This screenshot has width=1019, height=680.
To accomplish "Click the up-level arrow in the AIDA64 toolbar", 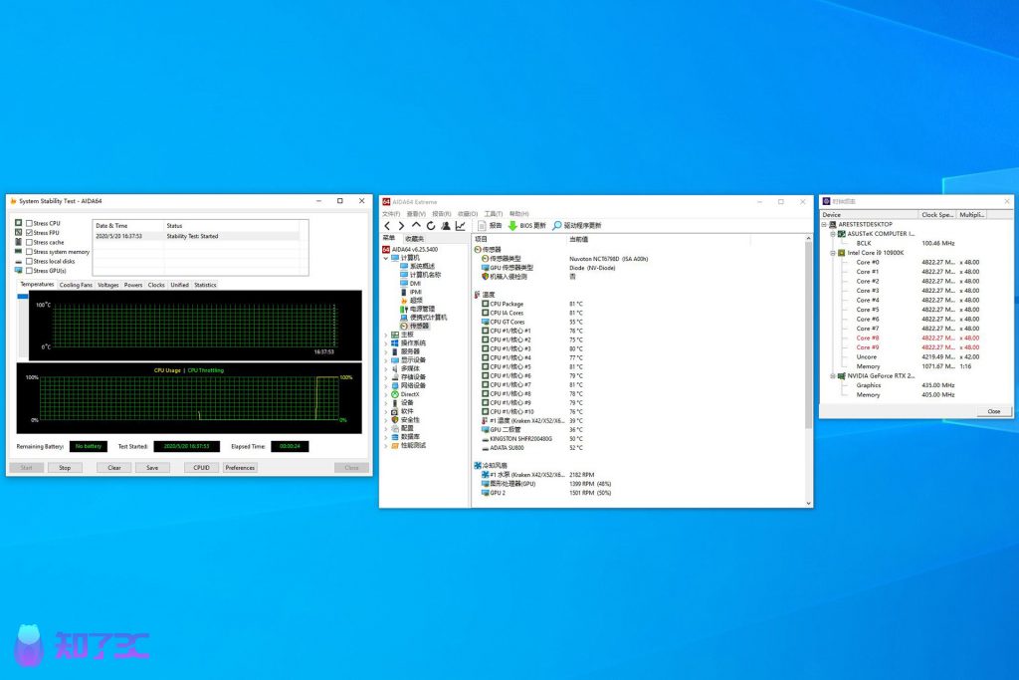I will tap(416, 226).
